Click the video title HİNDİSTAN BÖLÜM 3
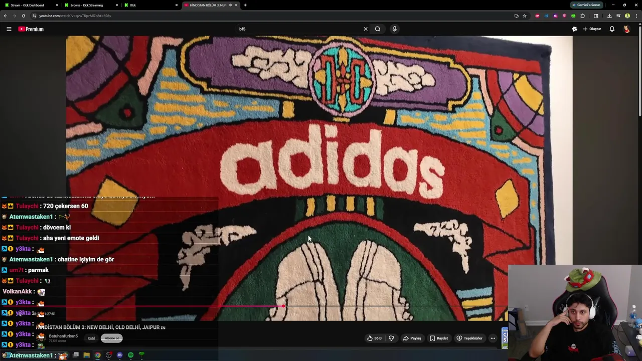 coord(101,327)
